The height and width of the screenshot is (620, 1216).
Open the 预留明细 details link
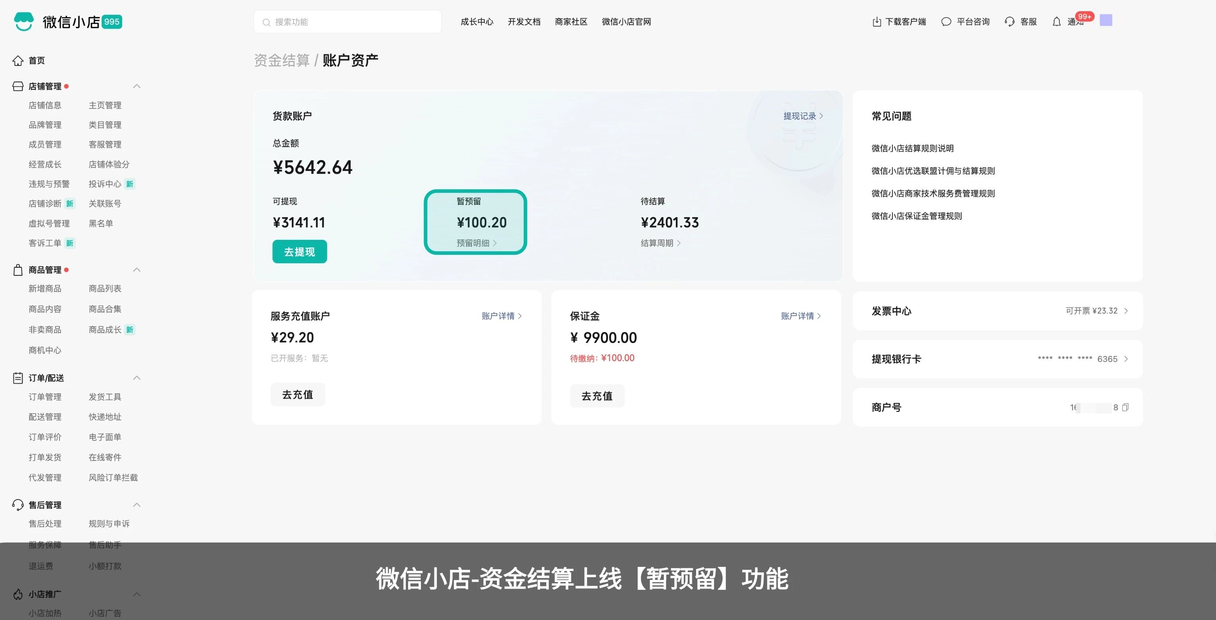pos(476,243)
